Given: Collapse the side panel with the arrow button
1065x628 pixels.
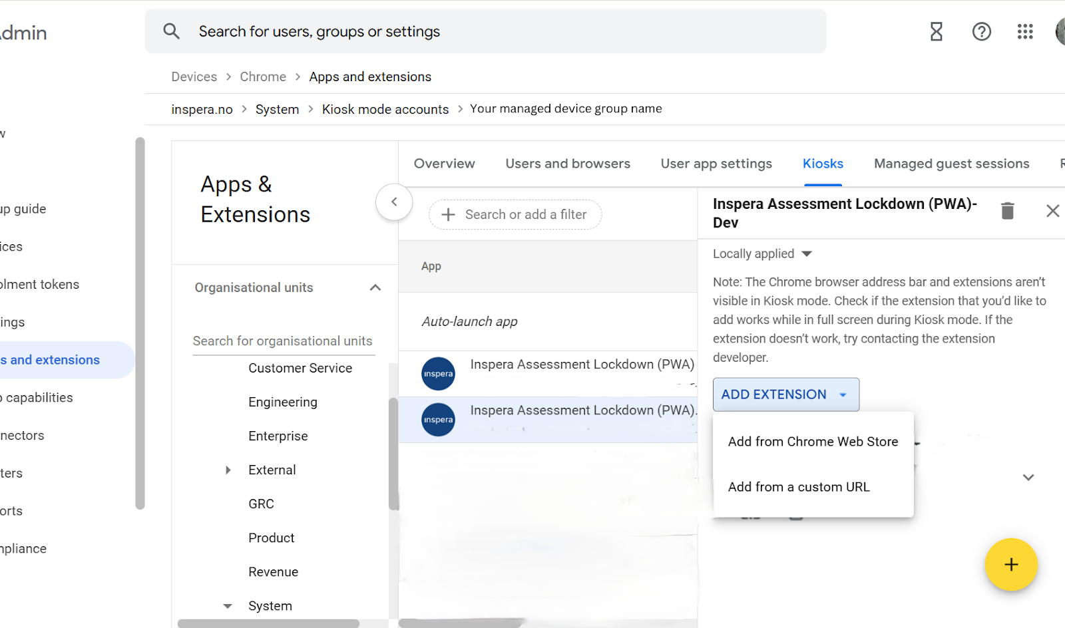Looking at the screenshot, I should click(x=394, y=202).
